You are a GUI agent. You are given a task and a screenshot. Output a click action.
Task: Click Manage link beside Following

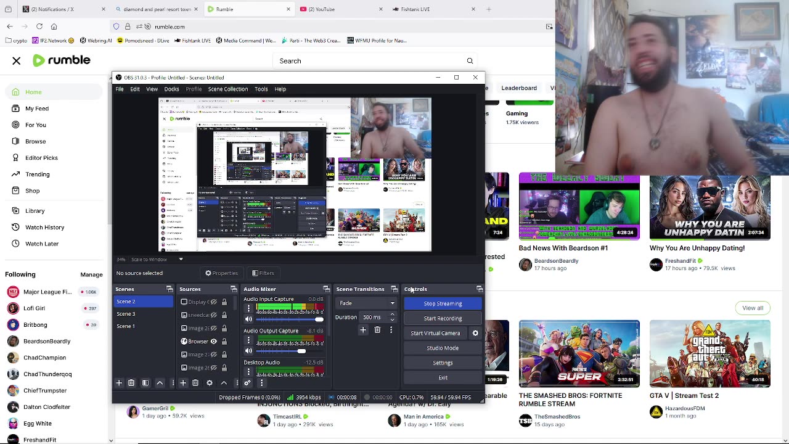coord(91,274)
